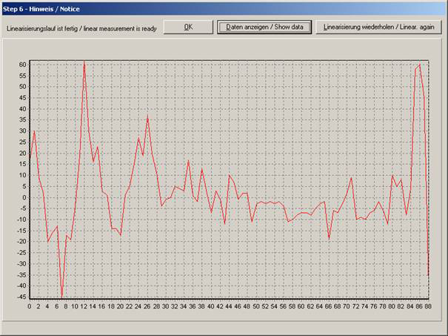
Task: Select x-axis label 0
Action: pos(30,306)
